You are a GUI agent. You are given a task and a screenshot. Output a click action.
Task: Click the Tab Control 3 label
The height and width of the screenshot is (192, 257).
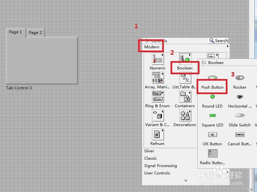[x=19, y=88]
